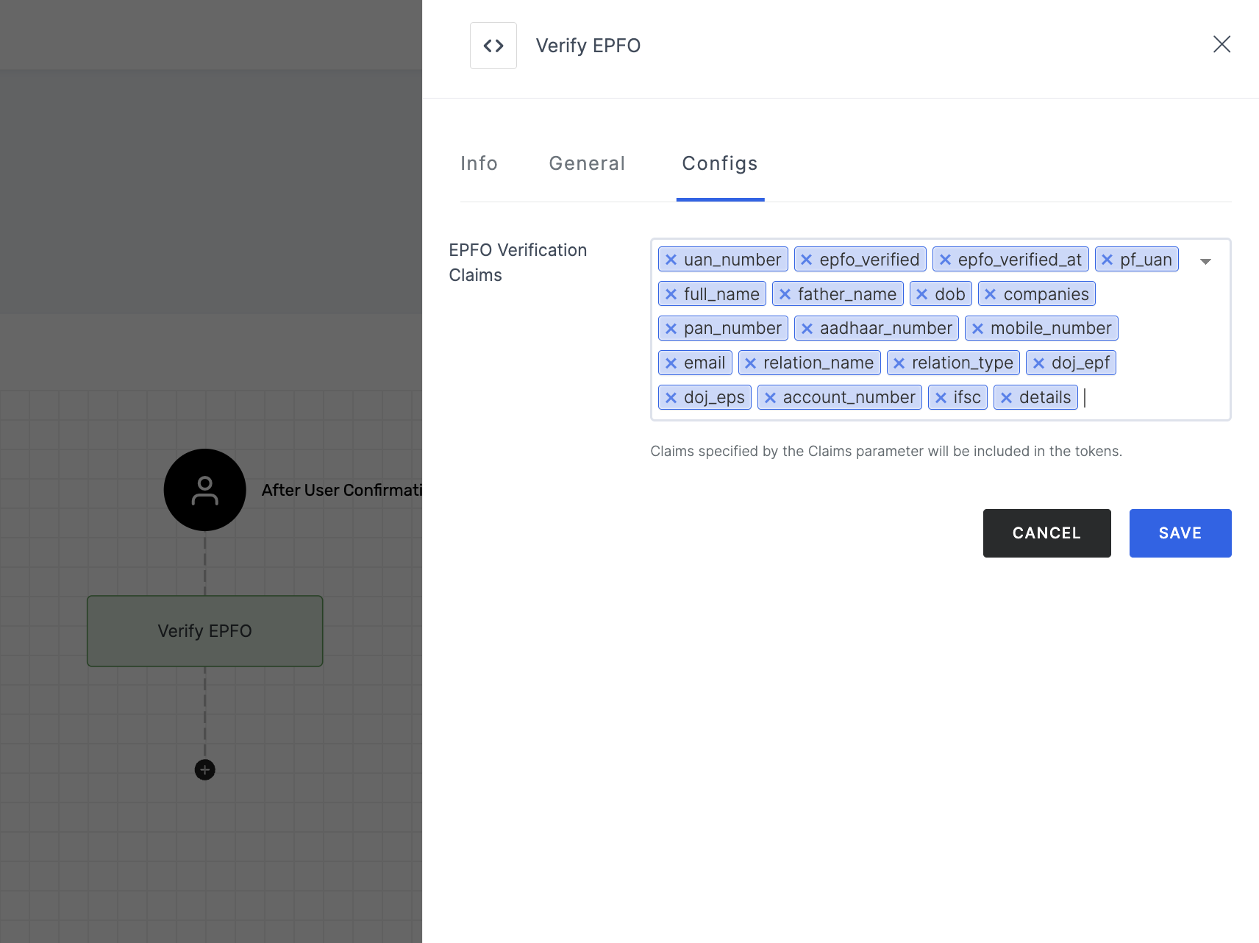Remove the epfo_verified_at claim tag
The image size is (1259, 943).
(945, 260)
